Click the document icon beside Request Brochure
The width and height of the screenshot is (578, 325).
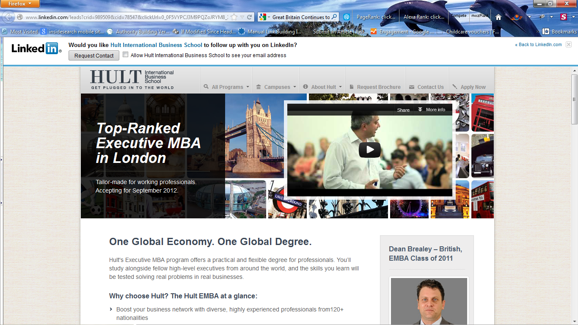352,87
